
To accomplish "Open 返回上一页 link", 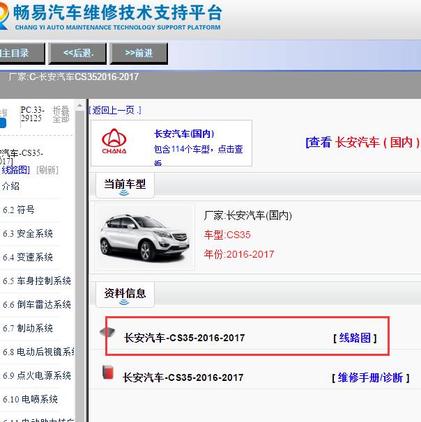I will pos(115,110).
